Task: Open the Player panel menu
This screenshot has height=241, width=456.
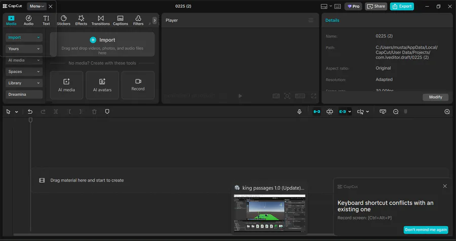Action: pos(311,20)
